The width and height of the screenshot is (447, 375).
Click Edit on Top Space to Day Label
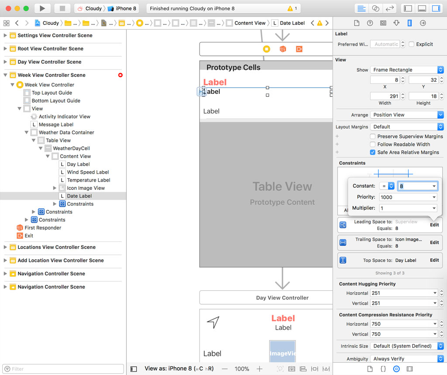click(x=434, y=260)
